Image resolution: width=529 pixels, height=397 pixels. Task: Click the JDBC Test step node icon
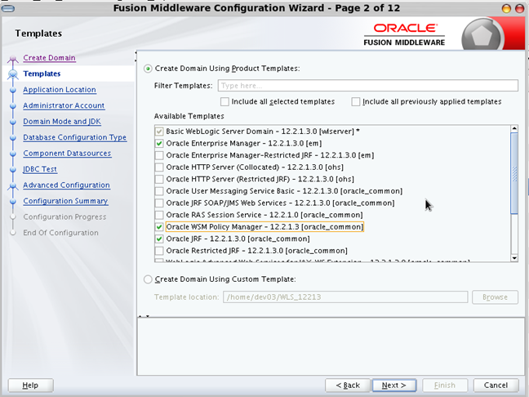pyautogui.click(x=13, y=169)
